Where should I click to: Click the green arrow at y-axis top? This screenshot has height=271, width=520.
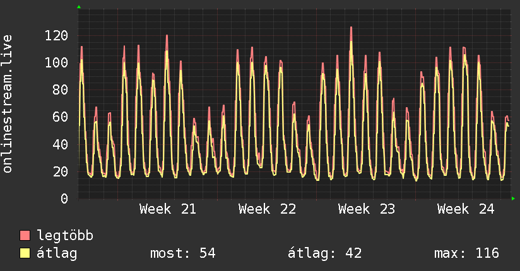(x=79, y=7)
